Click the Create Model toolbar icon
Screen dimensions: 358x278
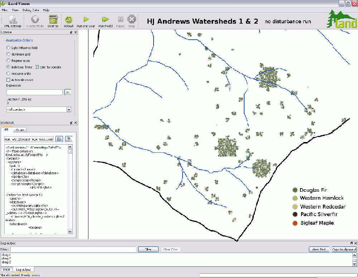point(35,21)
